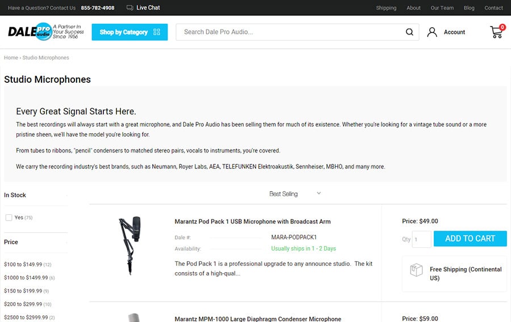Click the Price: $49.00 text

click(420, 221)
